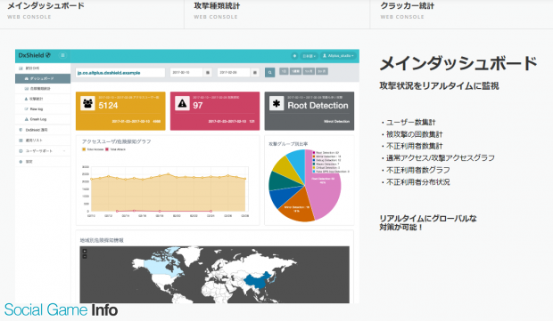
Task: Click the round icon button in header
Action: pyautogui.click(x=294, y=56)
